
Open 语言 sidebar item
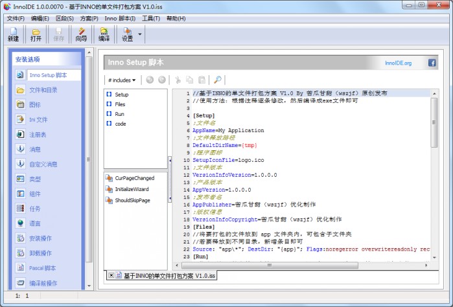(x=34, y=223)
